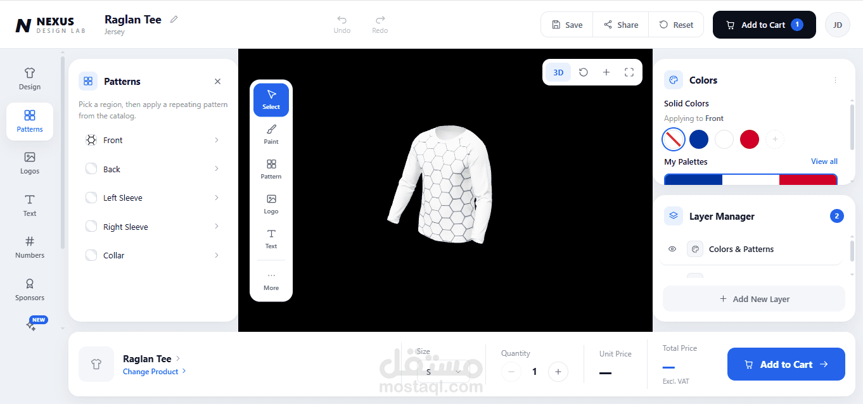Hide the Colors & Patterns layer

672,249
